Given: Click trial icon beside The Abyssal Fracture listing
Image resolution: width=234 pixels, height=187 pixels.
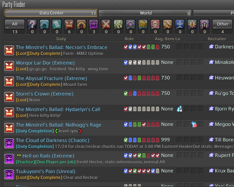Looking at the screenshot, I should (x=9, y=81).
